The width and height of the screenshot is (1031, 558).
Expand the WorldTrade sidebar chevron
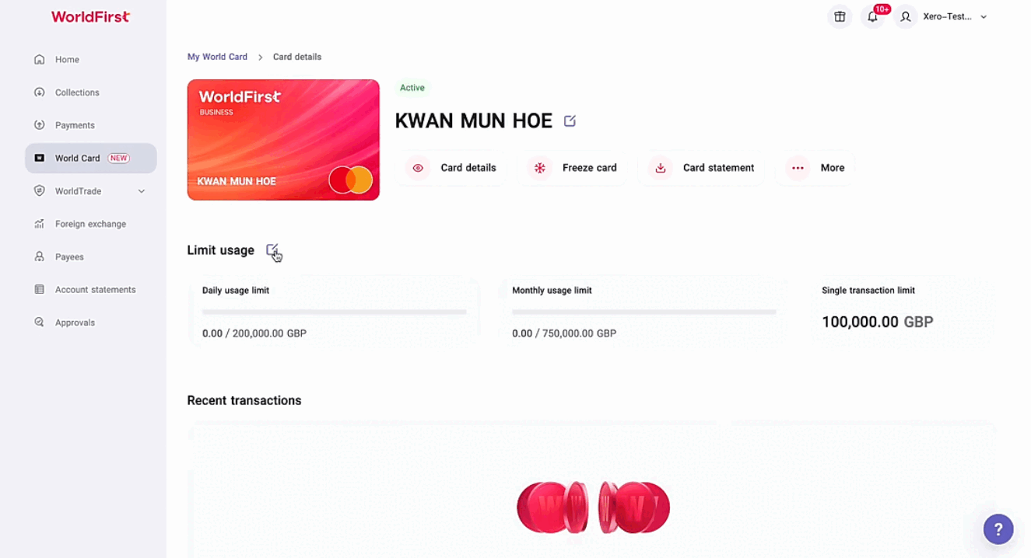[142, 191]
